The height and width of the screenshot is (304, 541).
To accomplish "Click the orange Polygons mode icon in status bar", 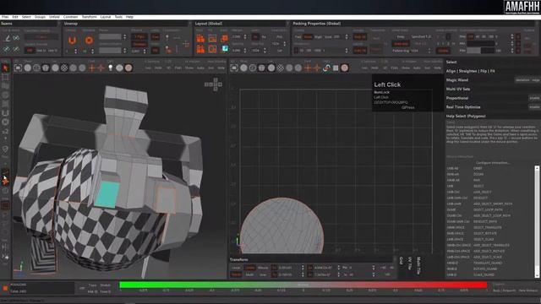I will tap(5, 288).
